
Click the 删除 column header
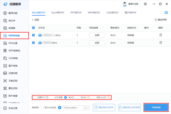pyautogui.click(x=160, y=28)
